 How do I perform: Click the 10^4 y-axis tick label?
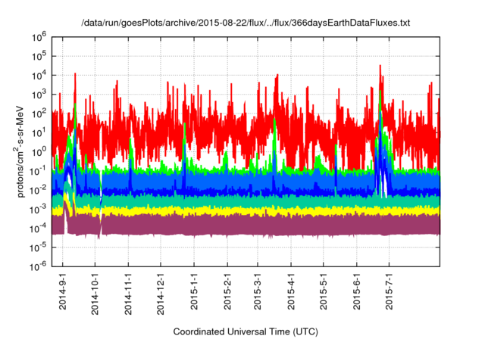[x=39, y=76]
